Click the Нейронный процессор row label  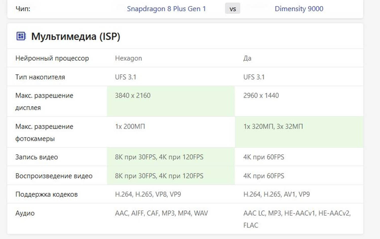(x=52, y=58)
